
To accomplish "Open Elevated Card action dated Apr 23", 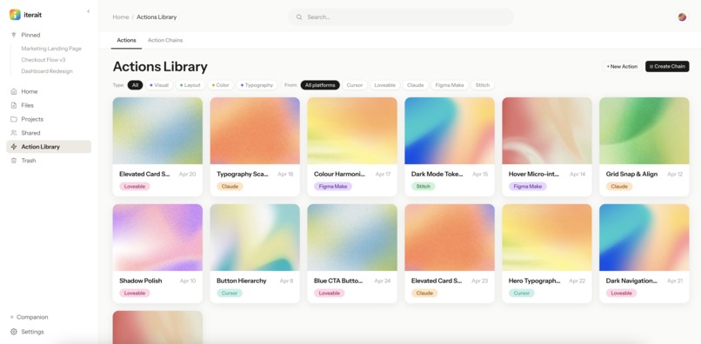I will pyautogui.click(x=450, y=254).
